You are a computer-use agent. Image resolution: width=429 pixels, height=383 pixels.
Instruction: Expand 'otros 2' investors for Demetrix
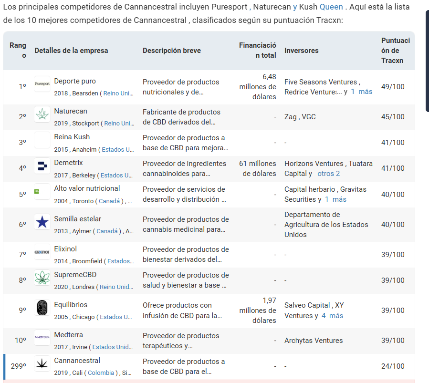coord(328,174)
